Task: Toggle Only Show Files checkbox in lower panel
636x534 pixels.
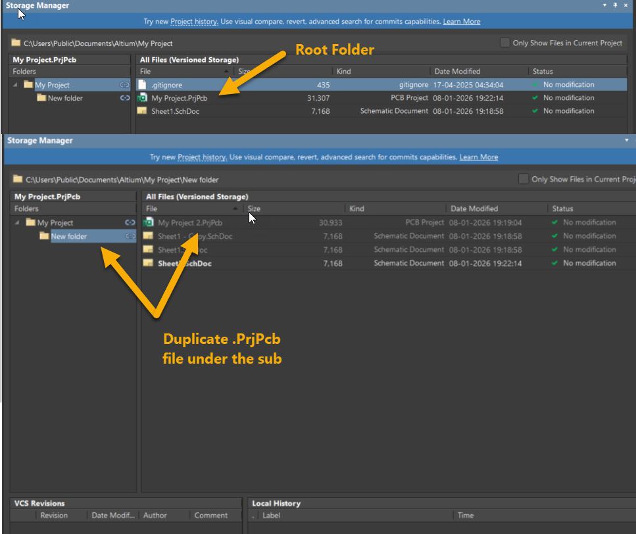Action: pos(524,179)
